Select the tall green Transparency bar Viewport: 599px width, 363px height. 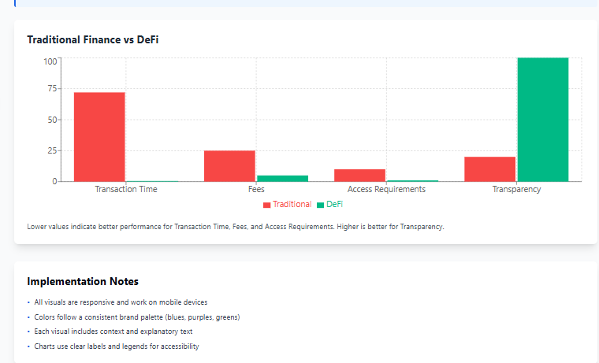[x=542, y=119]
